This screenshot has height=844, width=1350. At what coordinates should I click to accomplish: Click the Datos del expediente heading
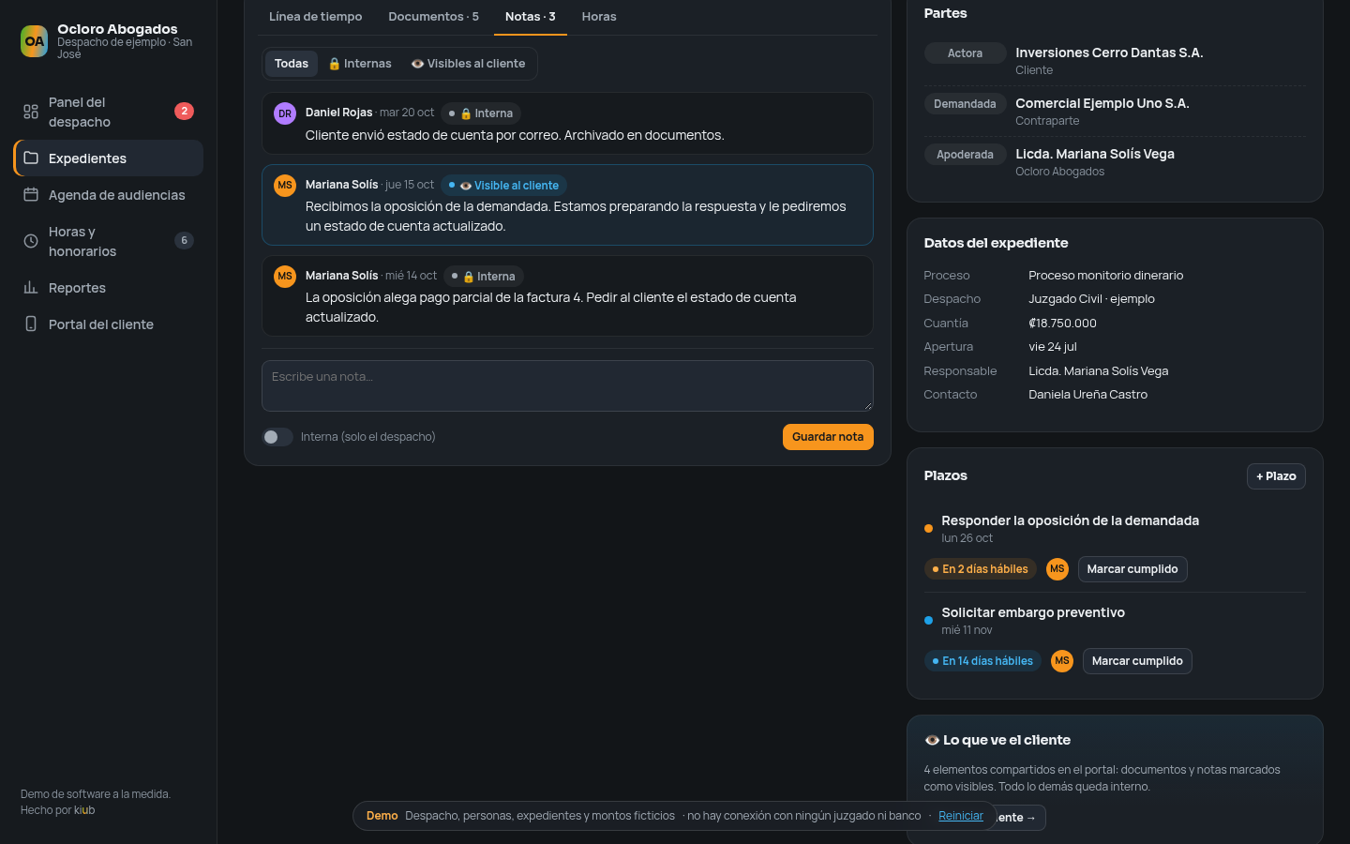[x=996, y=243]
